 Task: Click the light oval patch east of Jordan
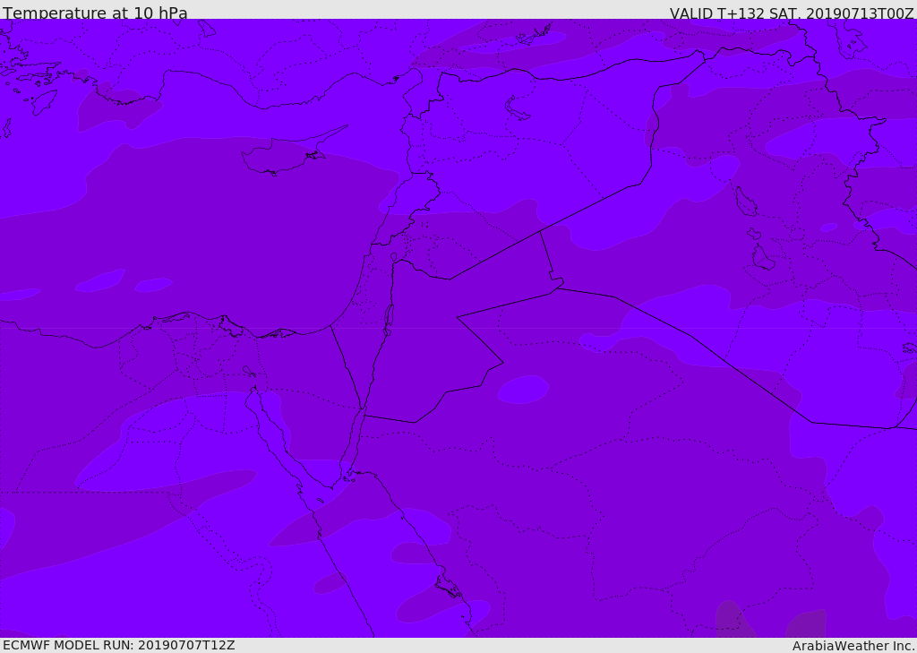523,389
